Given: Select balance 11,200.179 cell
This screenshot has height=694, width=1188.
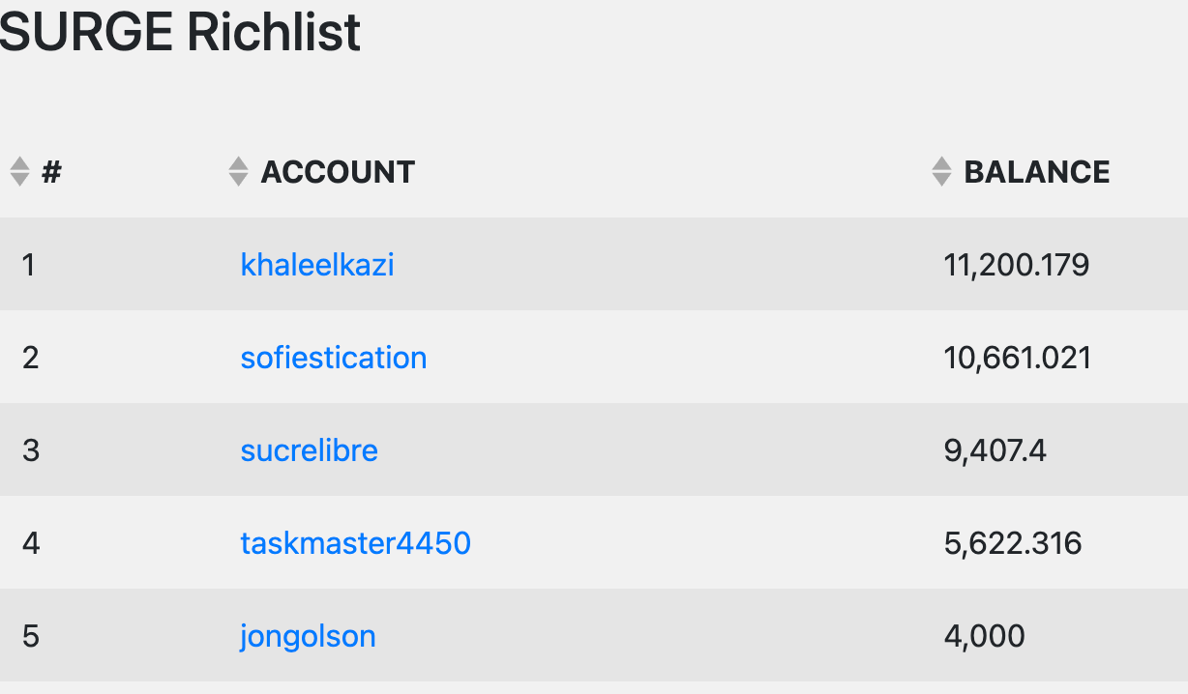Looking at the screenshot, I should pyautogui.click(x=1017, y=265).
